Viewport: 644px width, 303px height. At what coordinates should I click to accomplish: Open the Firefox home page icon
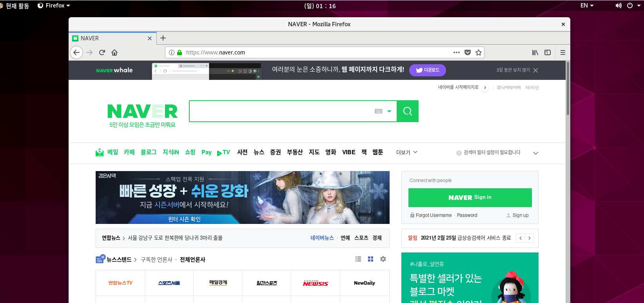[x=114, y=52]
